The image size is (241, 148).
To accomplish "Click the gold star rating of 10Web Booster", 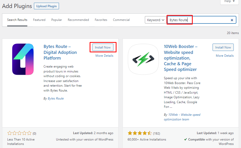I will click(x=140, y=133).
